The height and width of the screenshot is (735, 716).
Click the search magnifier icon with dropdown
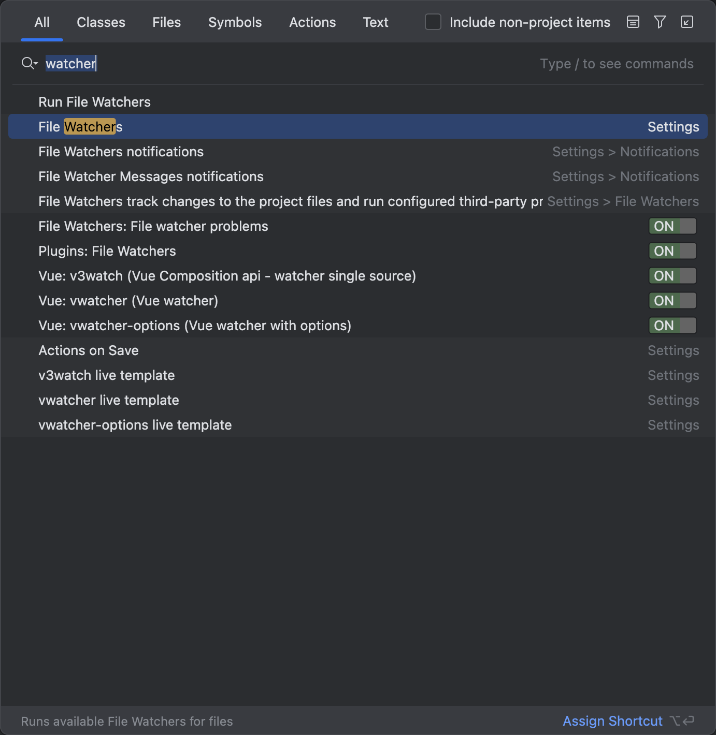[x=30, y=64]
